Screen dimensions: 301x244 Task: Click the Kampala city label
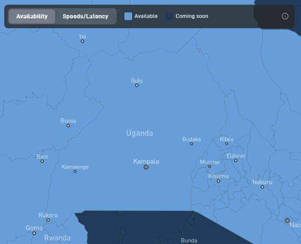click(146, 162)
